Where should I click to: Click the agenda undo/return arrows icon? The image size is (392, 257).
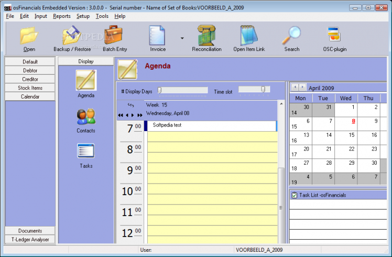130,105
